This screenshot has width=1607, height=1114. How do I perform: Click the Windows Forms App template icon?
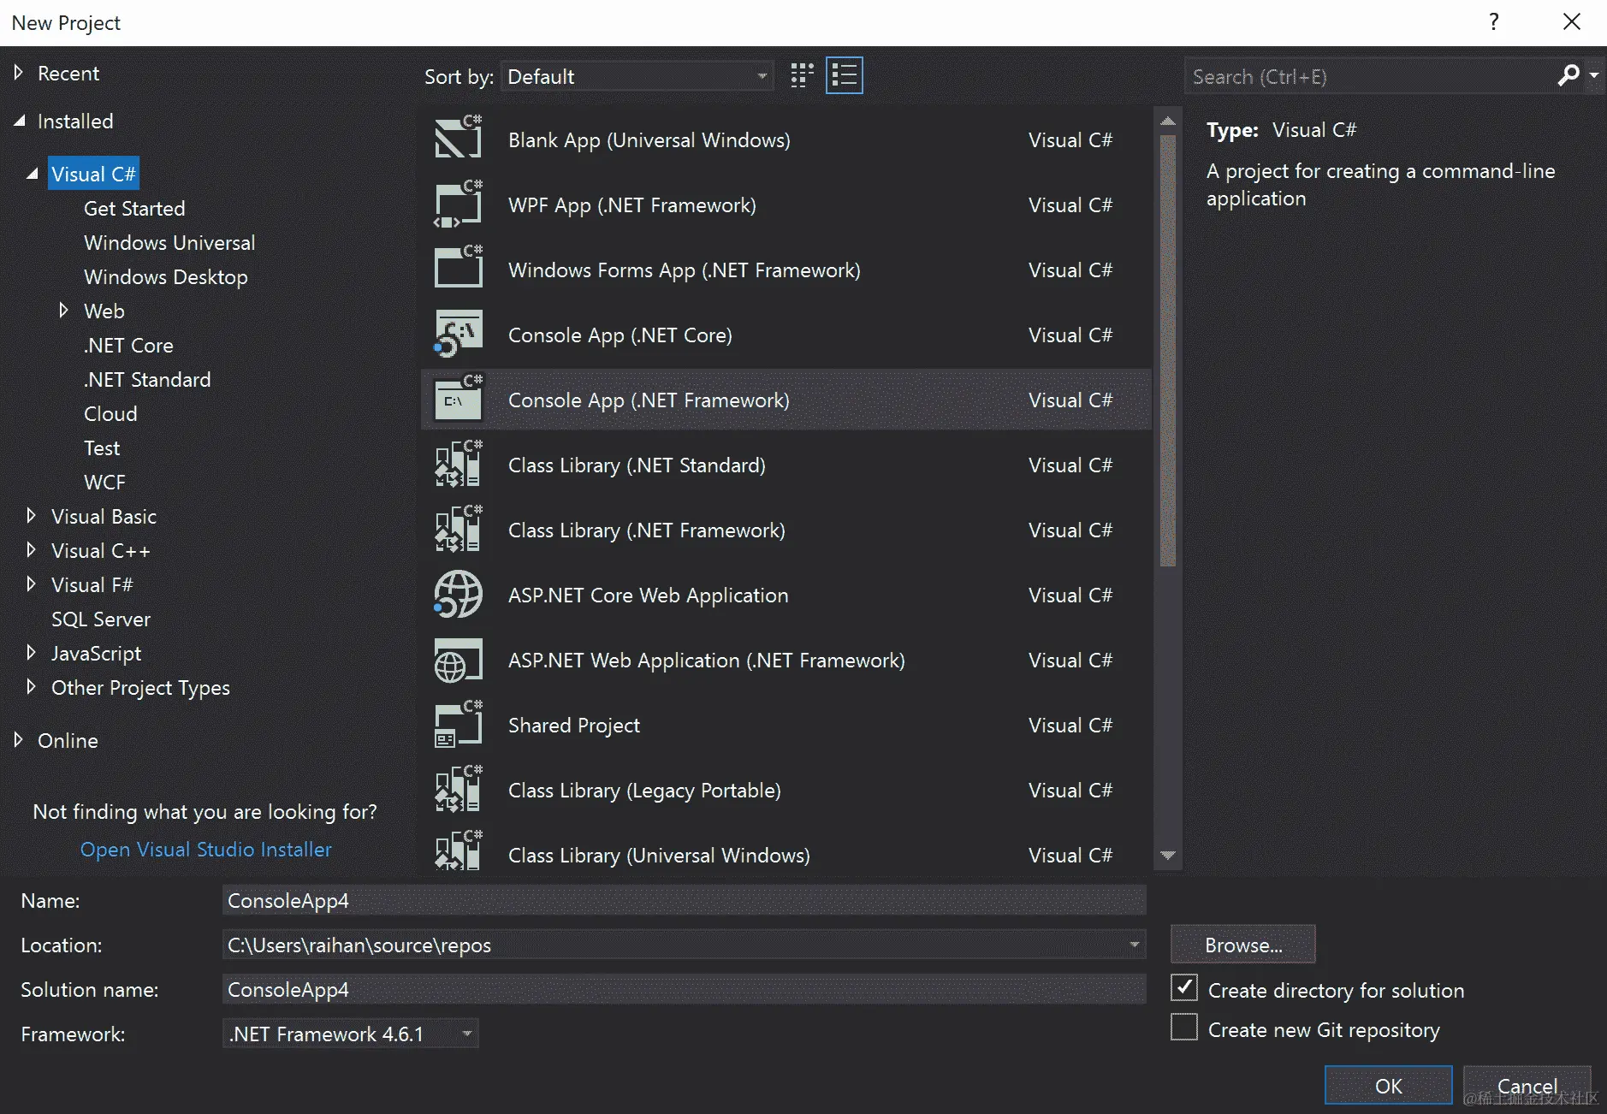pyautogui.click(x=459, y=268)
